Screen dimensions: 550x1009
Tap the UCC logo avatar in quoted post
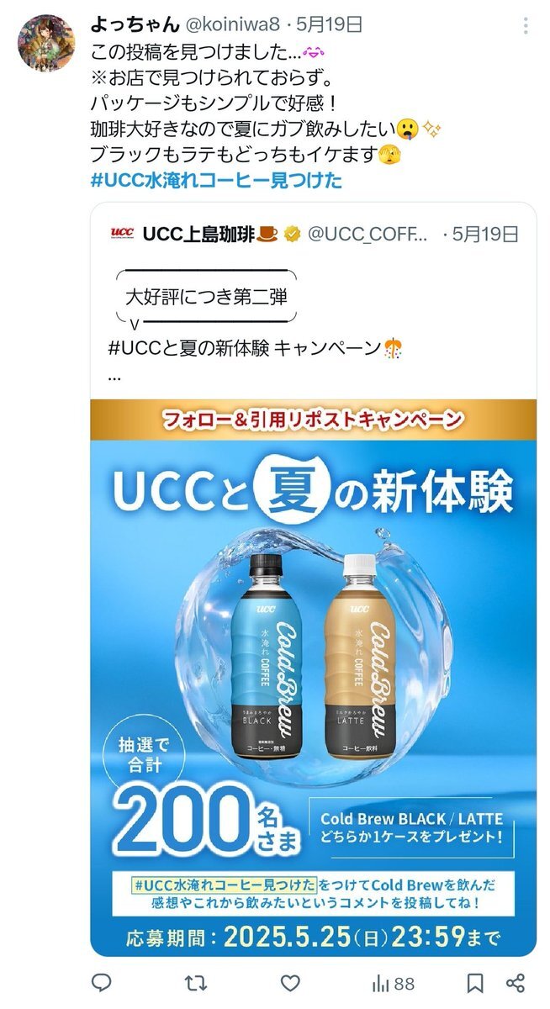tap(122, 232)
